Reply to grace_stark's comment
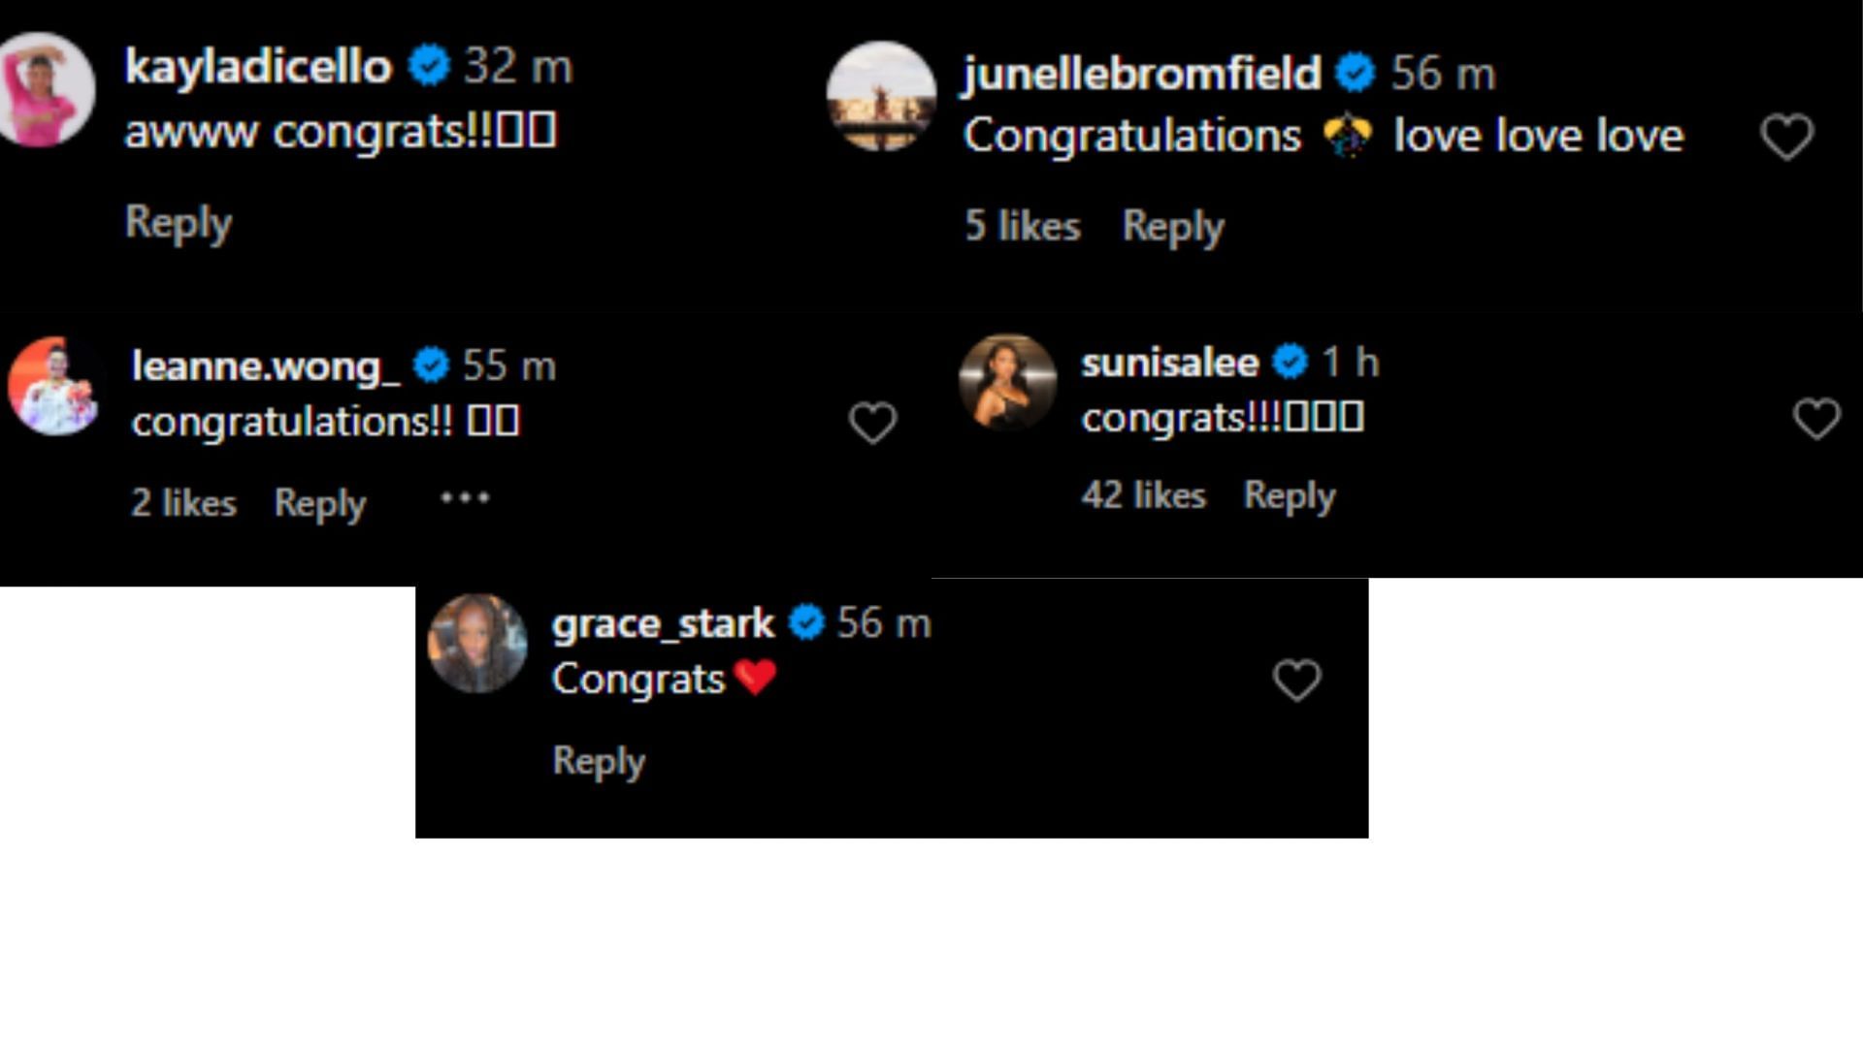This screenshot has height=1047, width=1863. click(x=598, y=761)
